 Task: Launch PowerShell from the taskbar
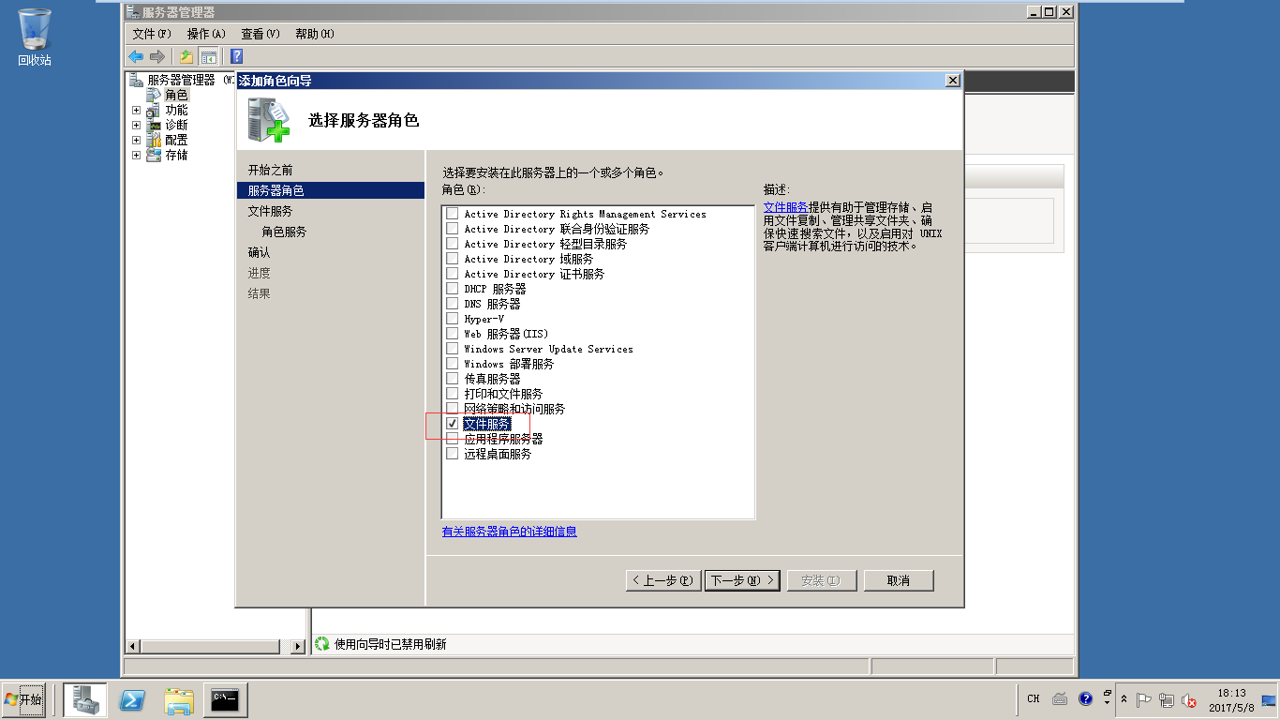click(x=132, y=699)
